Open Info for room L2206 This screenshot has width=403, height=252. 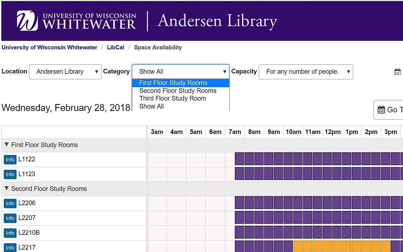click(x=10, y=204)
